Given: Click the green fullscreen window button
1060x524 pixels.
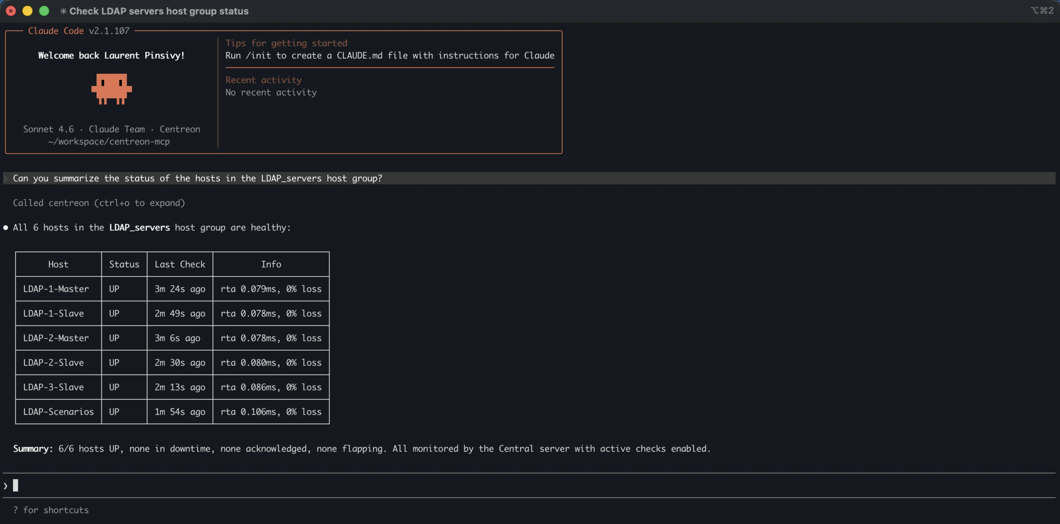Looking at the screenshot, I should click(x=44, y=11).
